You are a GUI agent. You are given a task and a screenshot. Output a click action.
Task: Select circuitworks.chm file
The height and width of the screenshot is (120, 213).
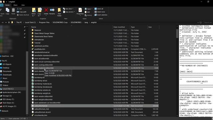pyautogui.click(x=41, y=115)
